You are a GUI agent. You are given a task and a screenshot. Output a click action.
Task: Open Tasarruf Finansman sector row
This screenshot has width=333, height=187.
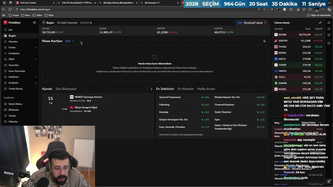(x=184, y=97)
